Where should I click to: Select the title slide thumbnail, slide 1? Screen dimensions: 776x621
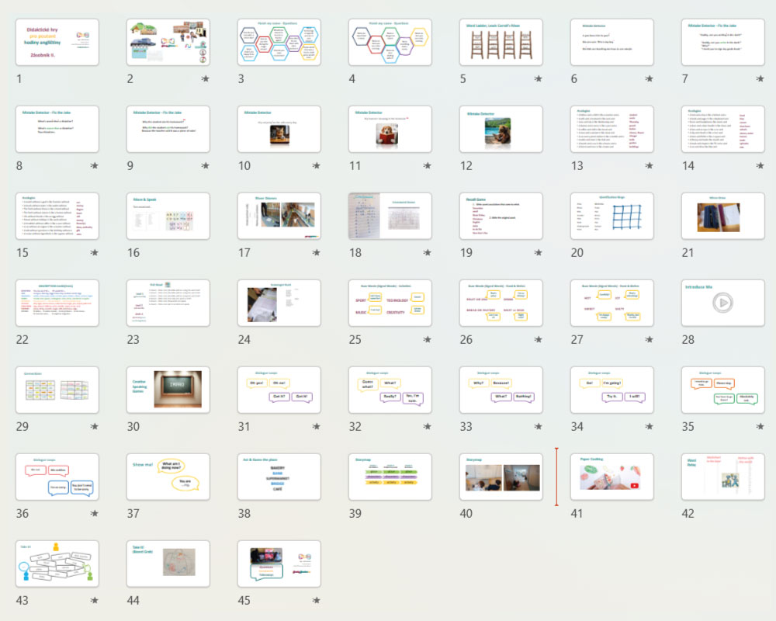point(57,43)
